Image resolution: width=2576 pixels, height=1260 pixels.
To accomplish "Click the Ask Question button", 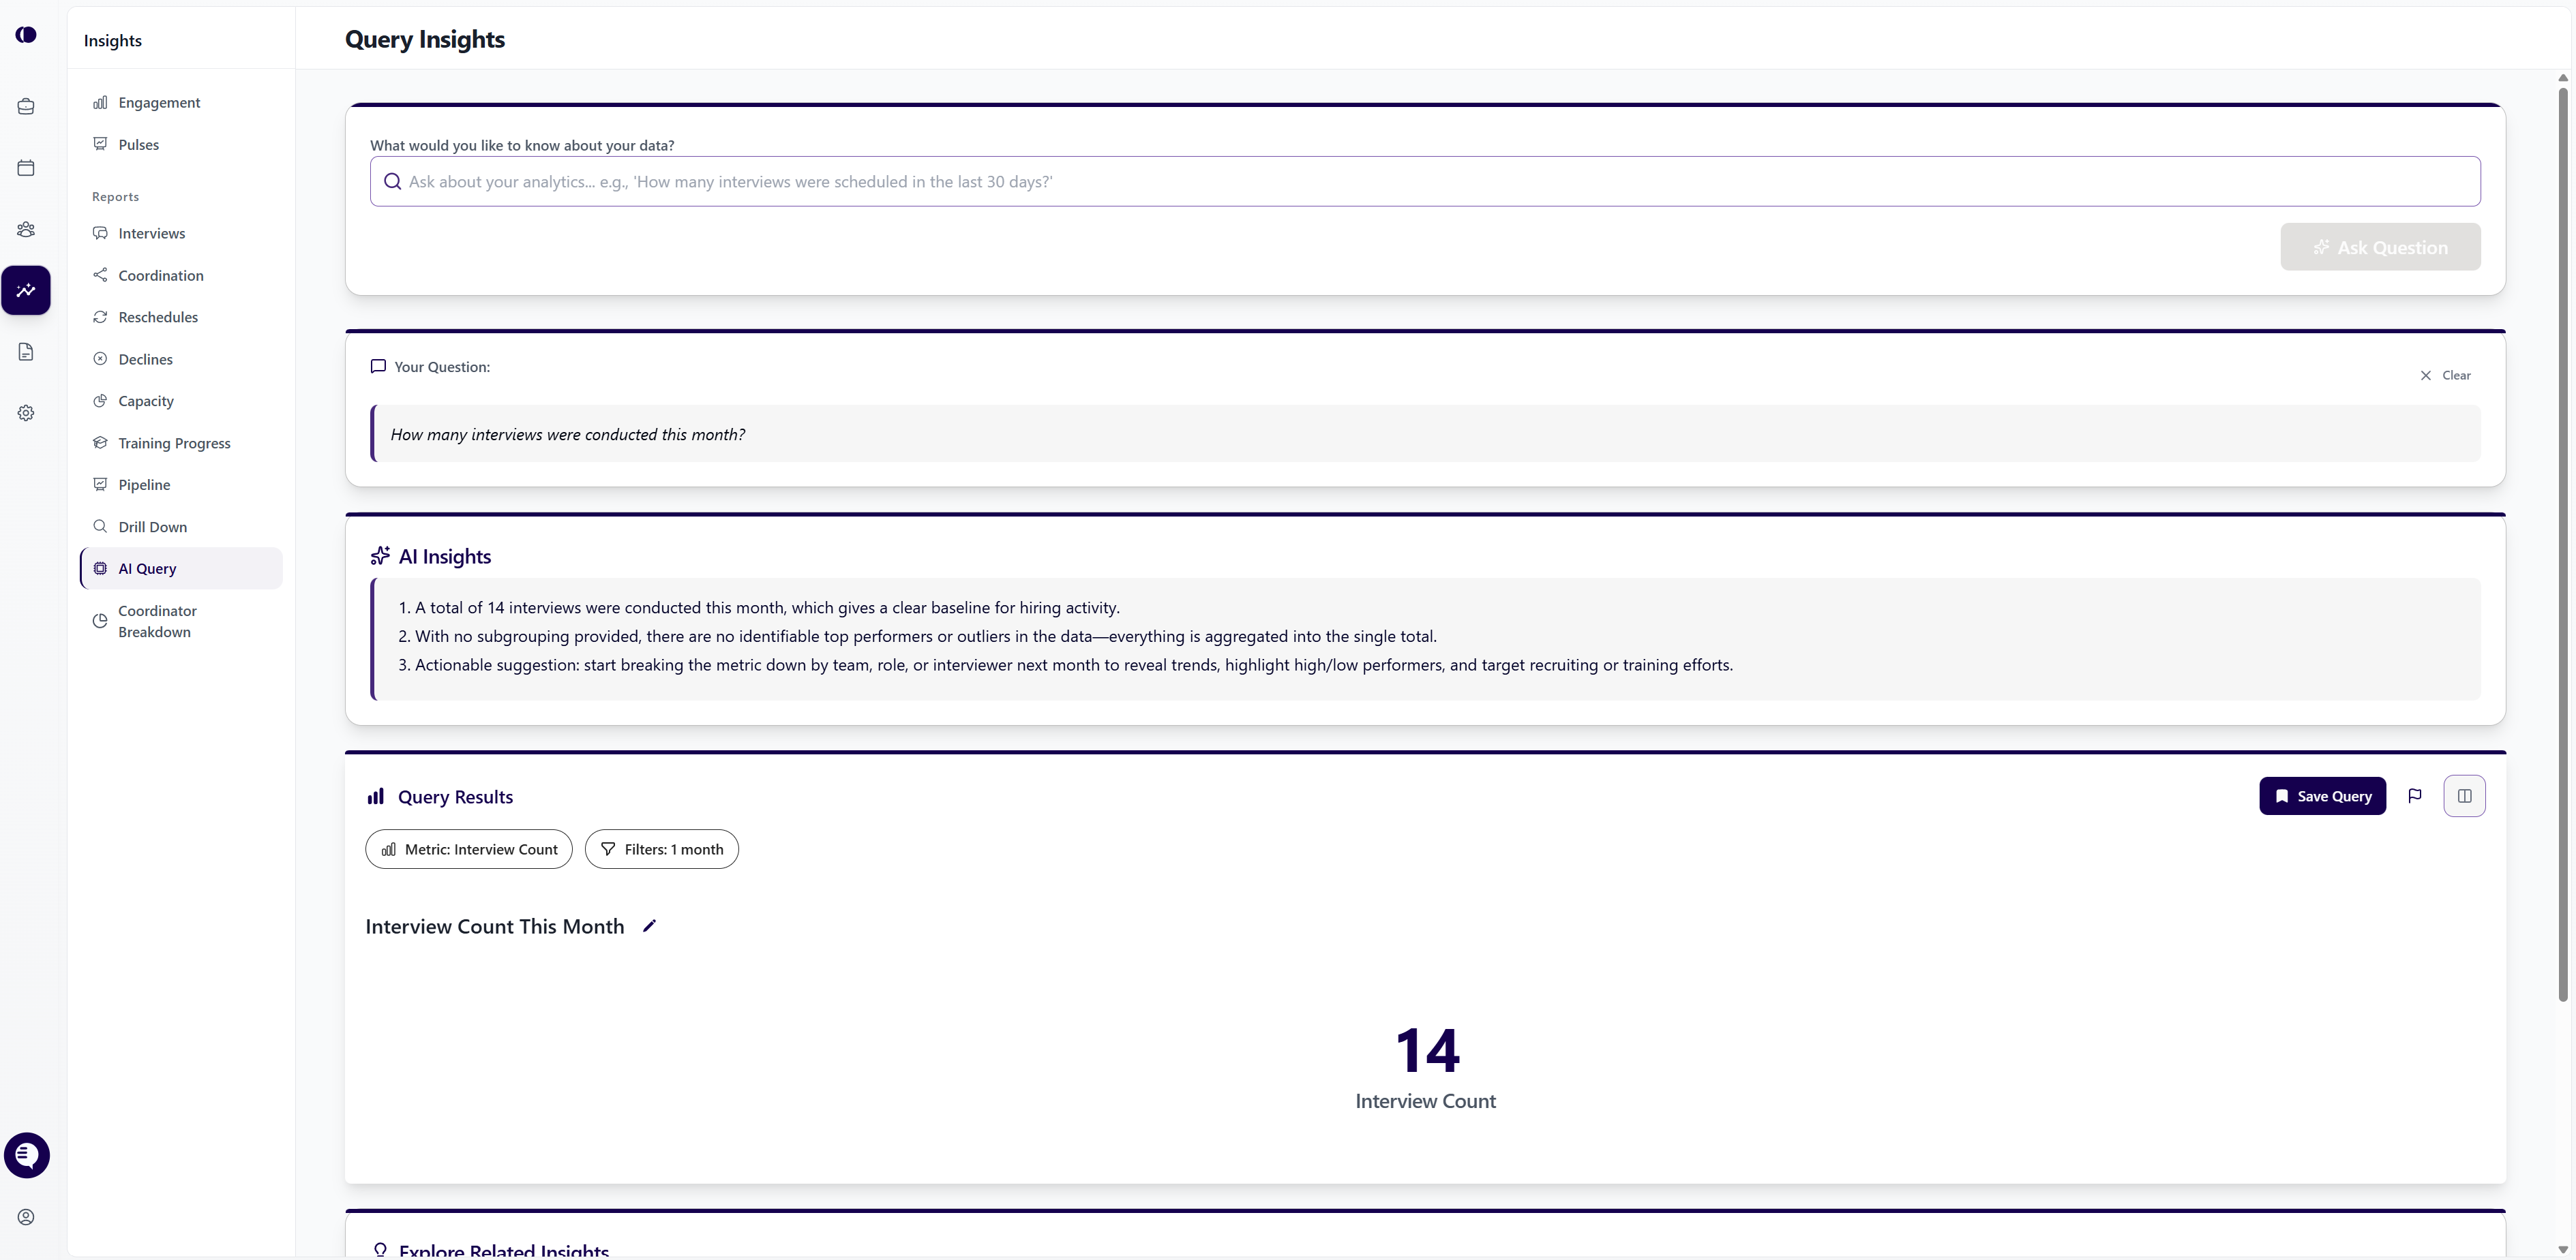I will (x=2381, y=247).
